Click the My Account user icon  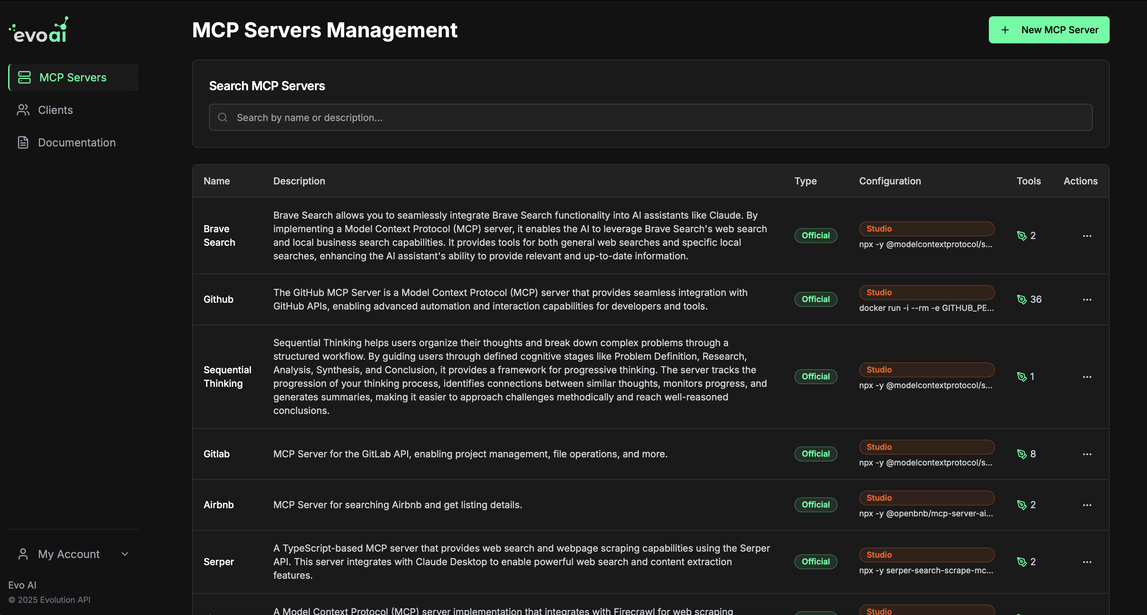pos(23,554)
